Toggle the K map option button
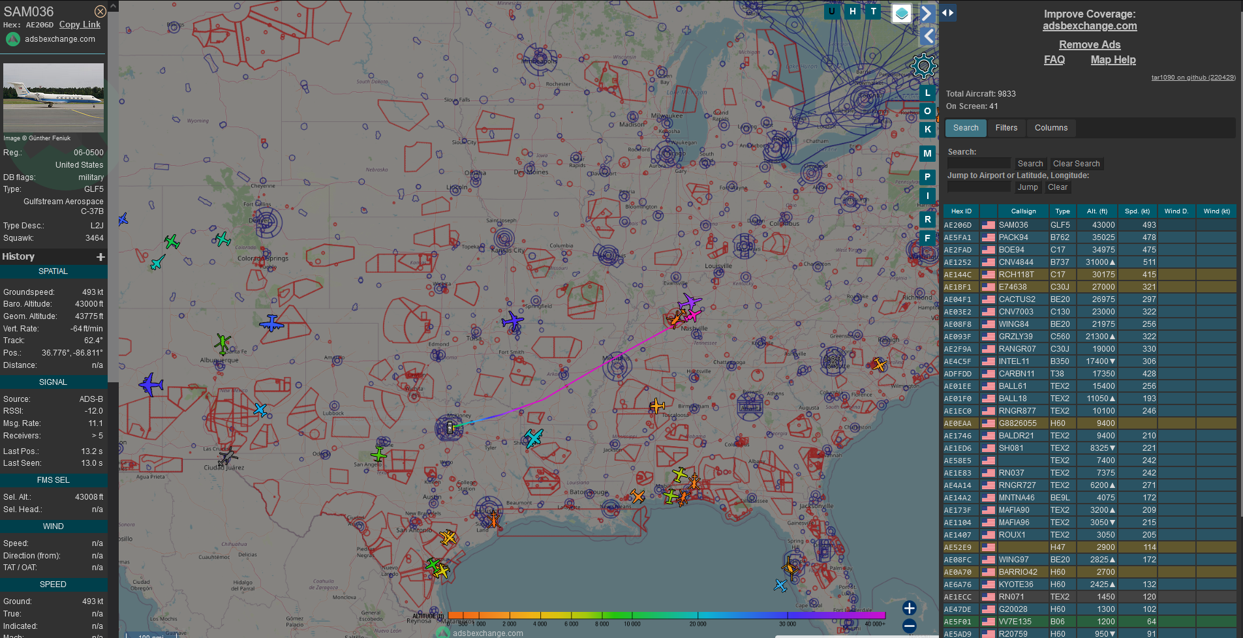This screenshot has height=638, width=1243. click(928, 129)
